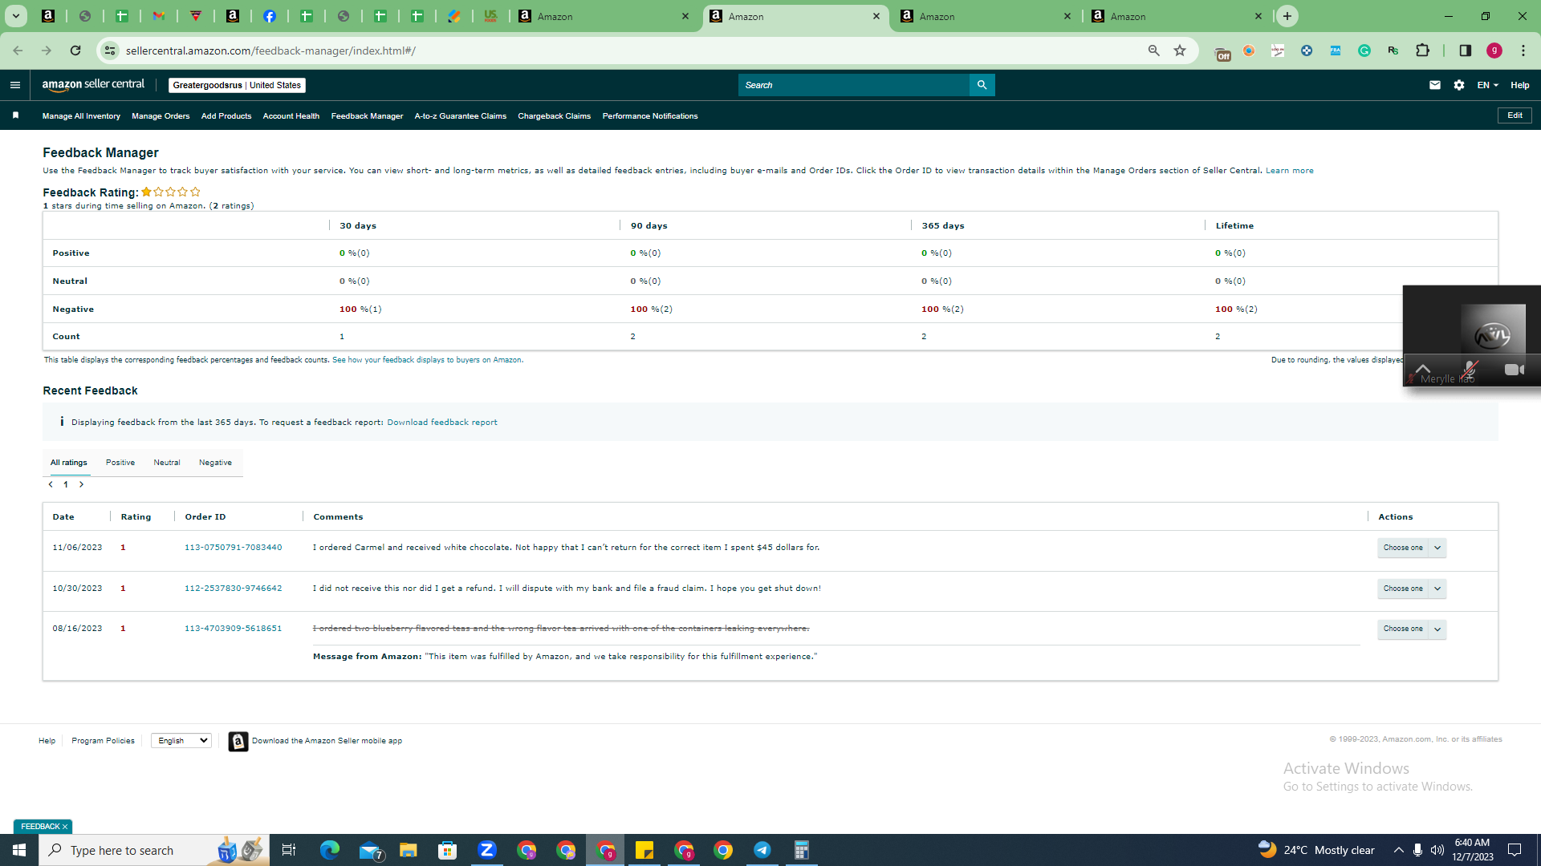Toggle the muted microphone in meeting overlay

(1470, 370)
